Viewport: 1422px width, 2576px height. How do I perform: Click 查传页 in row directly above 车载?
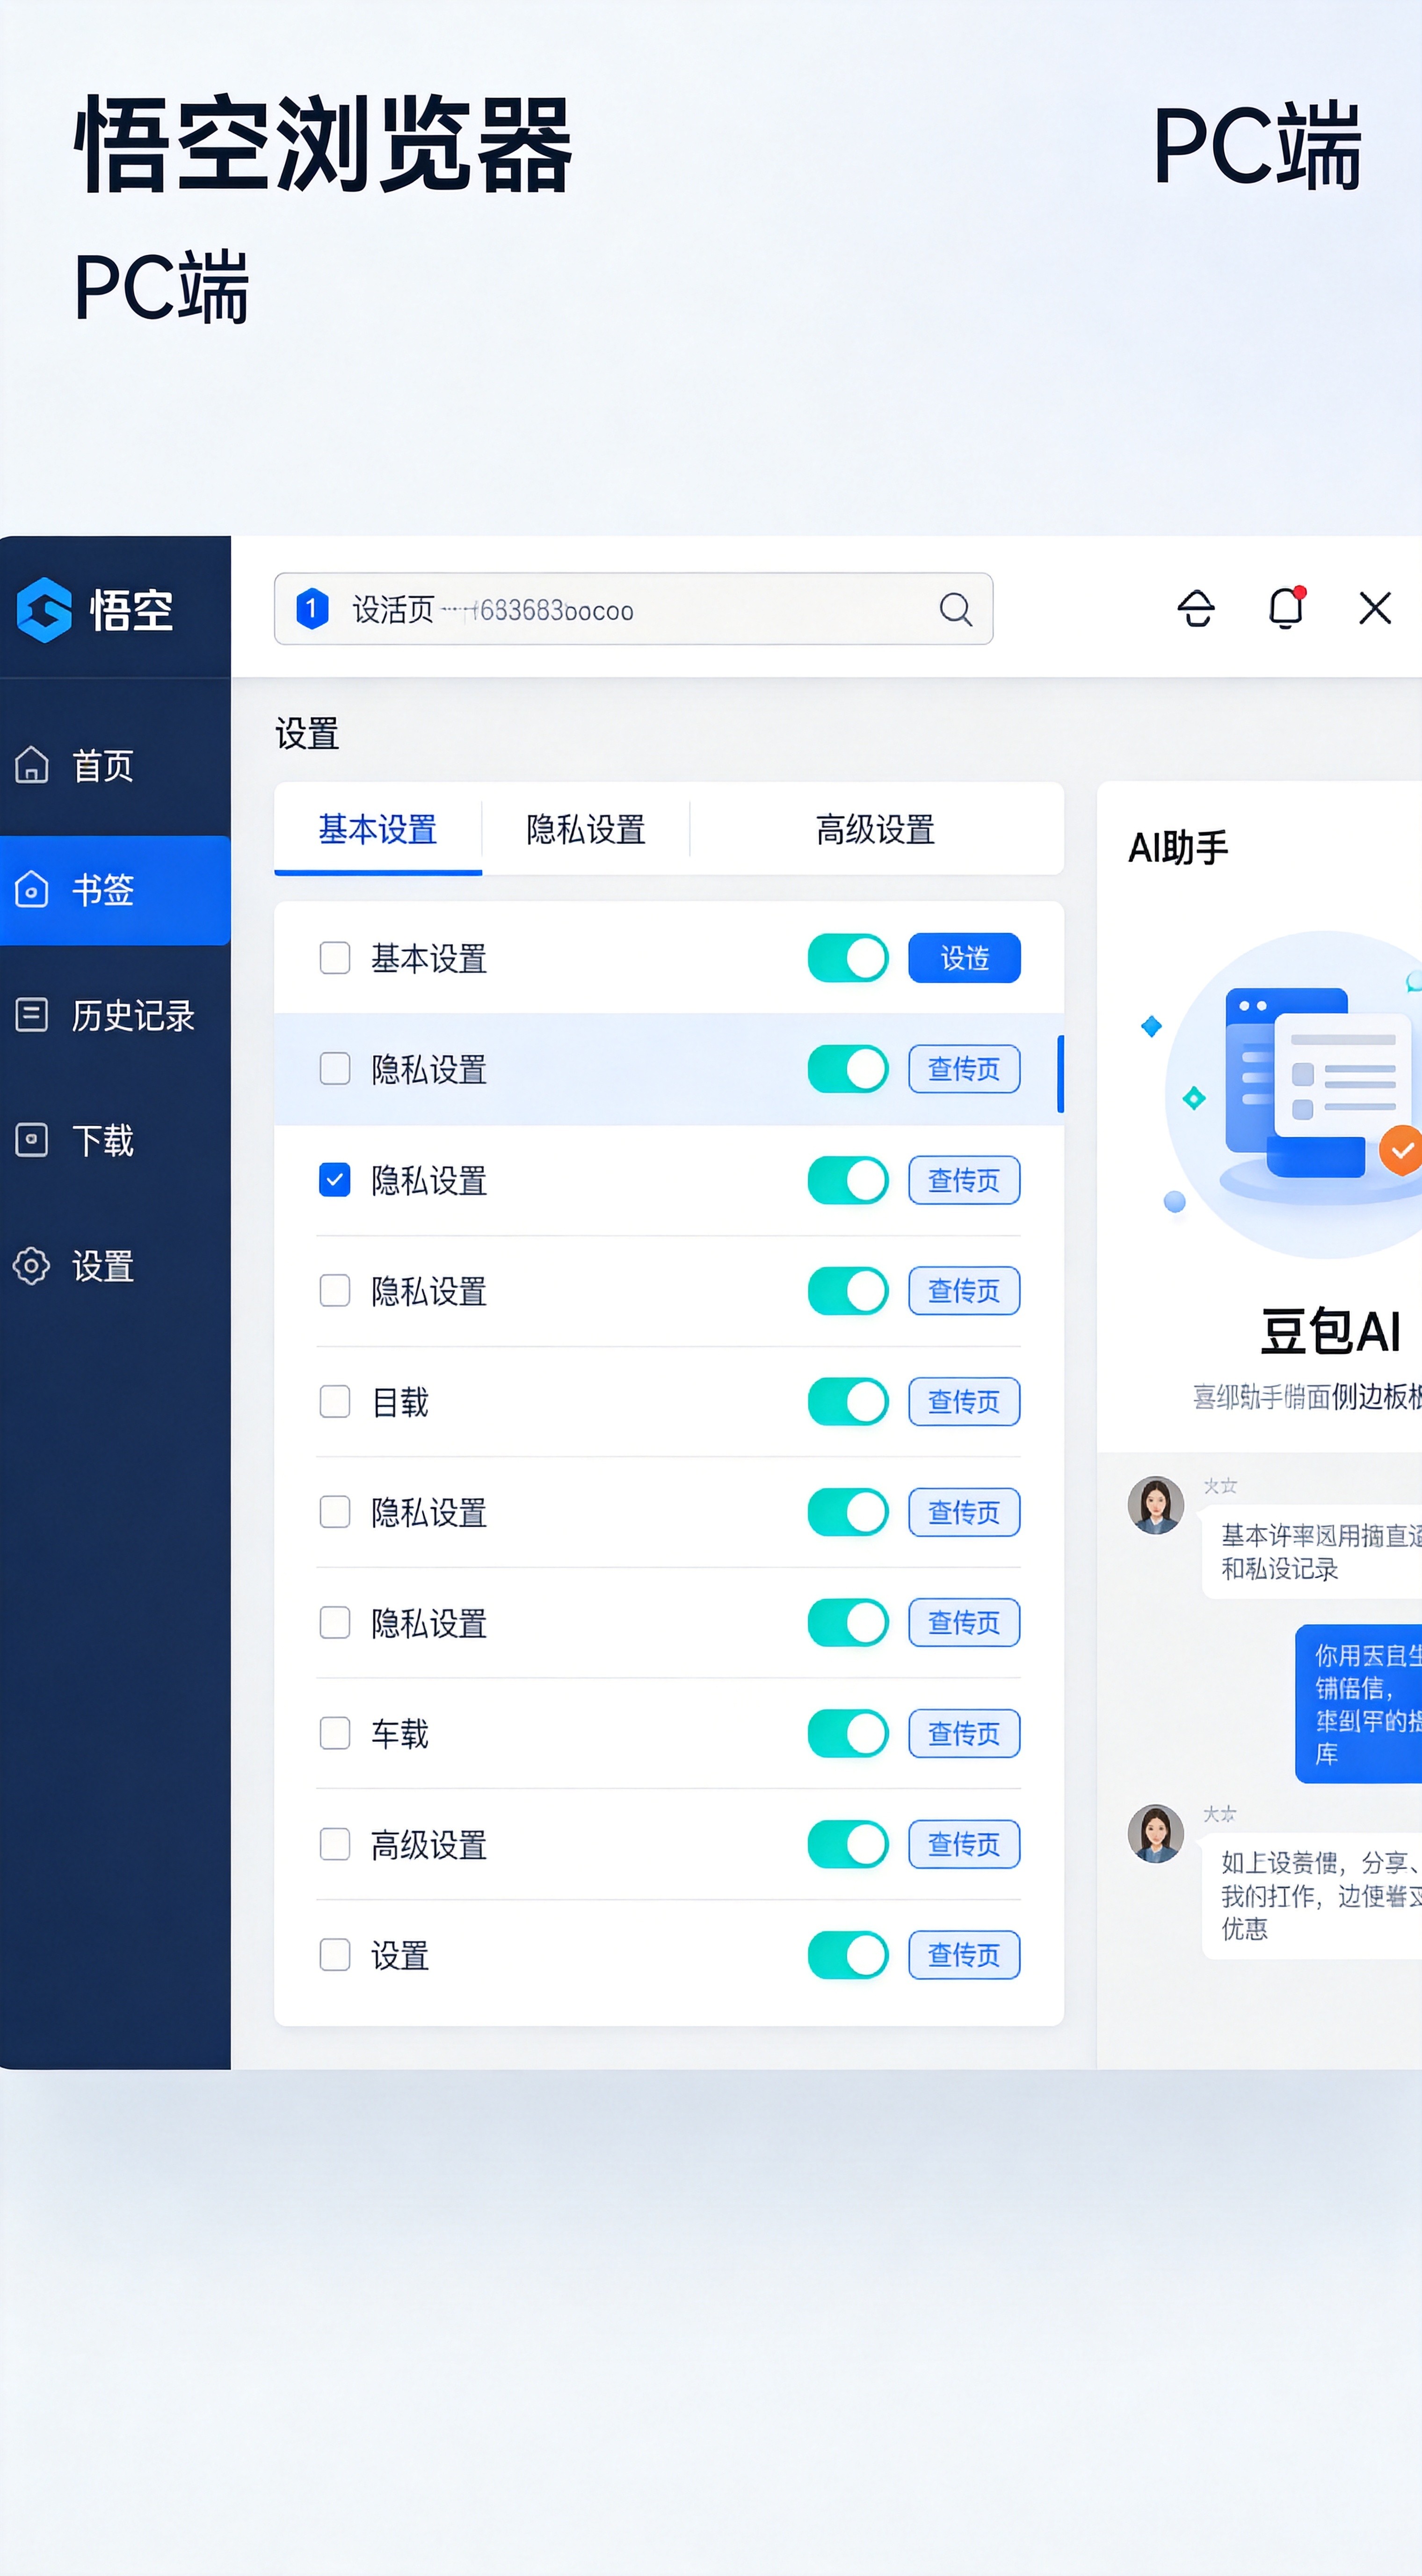tap(965, 1622)
